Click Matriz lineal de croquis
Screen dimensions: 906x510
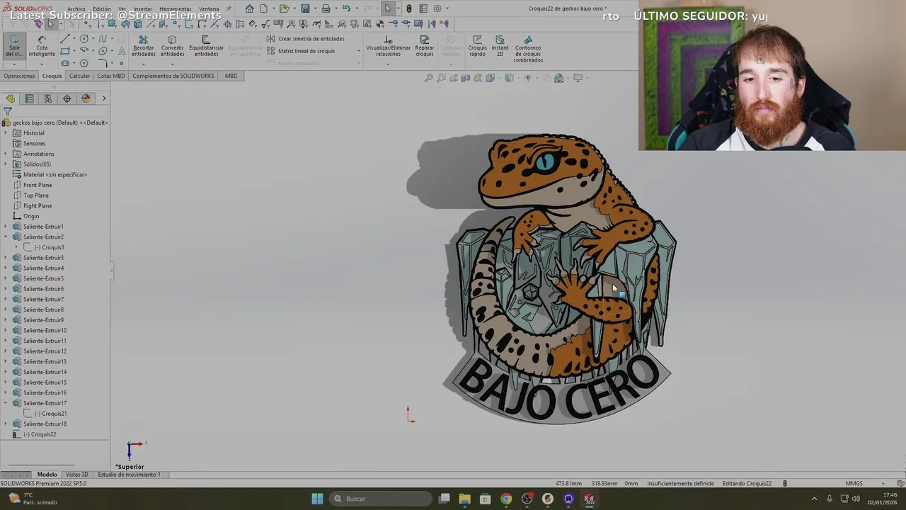[x=301, y=51]
